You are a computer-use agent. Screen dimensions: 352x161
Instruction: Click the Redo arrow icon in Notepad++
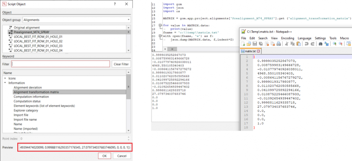(313, 44)
